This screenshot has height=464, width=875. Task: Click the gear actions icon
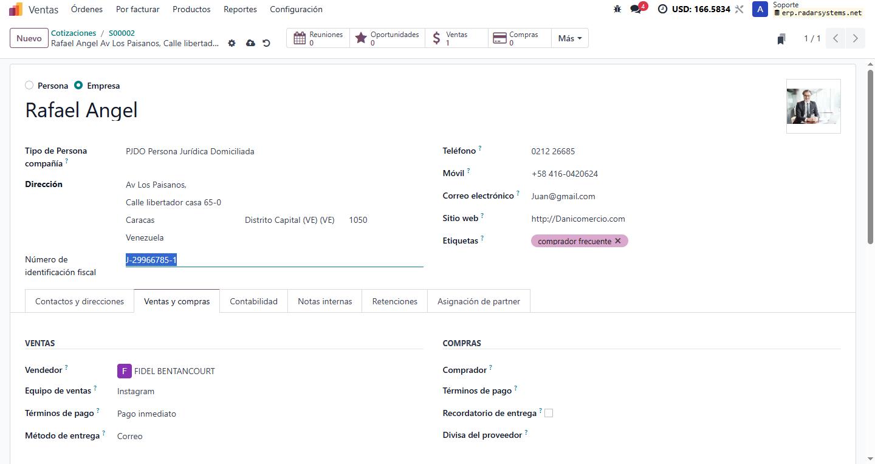(232, 43)
